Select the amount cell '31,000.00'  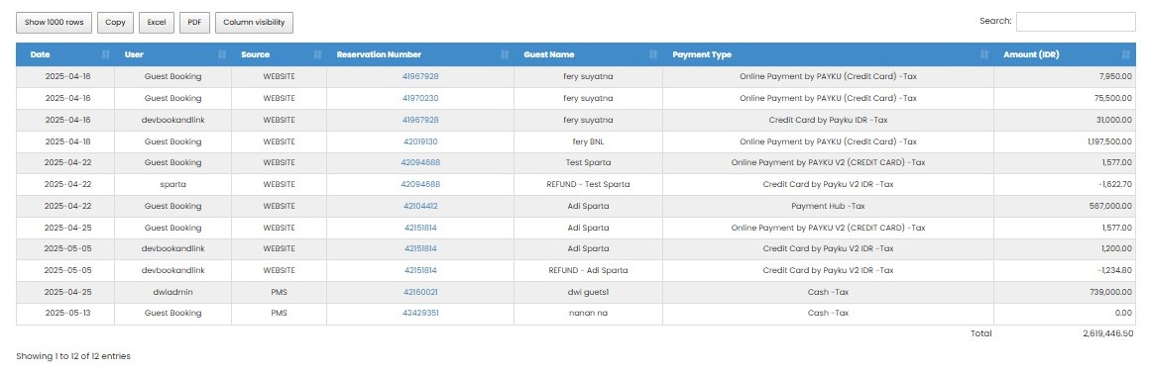click(1065, 120)
